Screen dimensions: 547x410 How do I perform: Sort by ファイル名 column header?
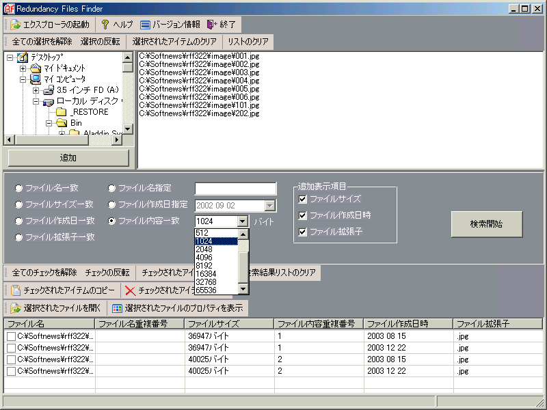pyautogui.click(x=49, y=324)
